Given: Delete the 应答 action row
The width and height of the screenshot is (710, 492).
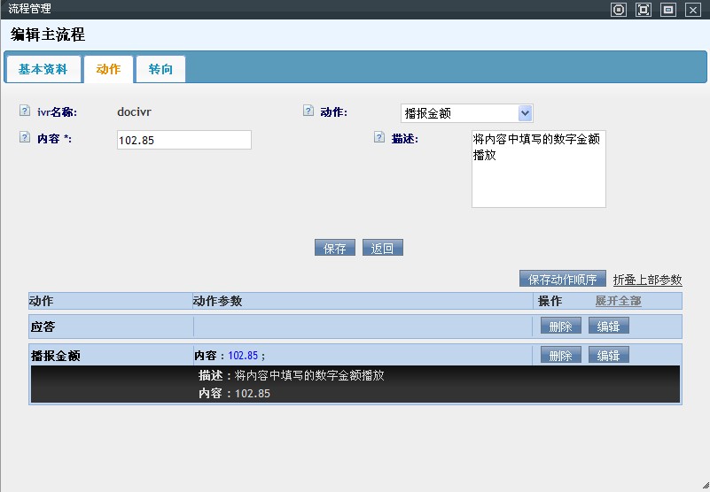Looking at the screenshot, I should (561, 327).
